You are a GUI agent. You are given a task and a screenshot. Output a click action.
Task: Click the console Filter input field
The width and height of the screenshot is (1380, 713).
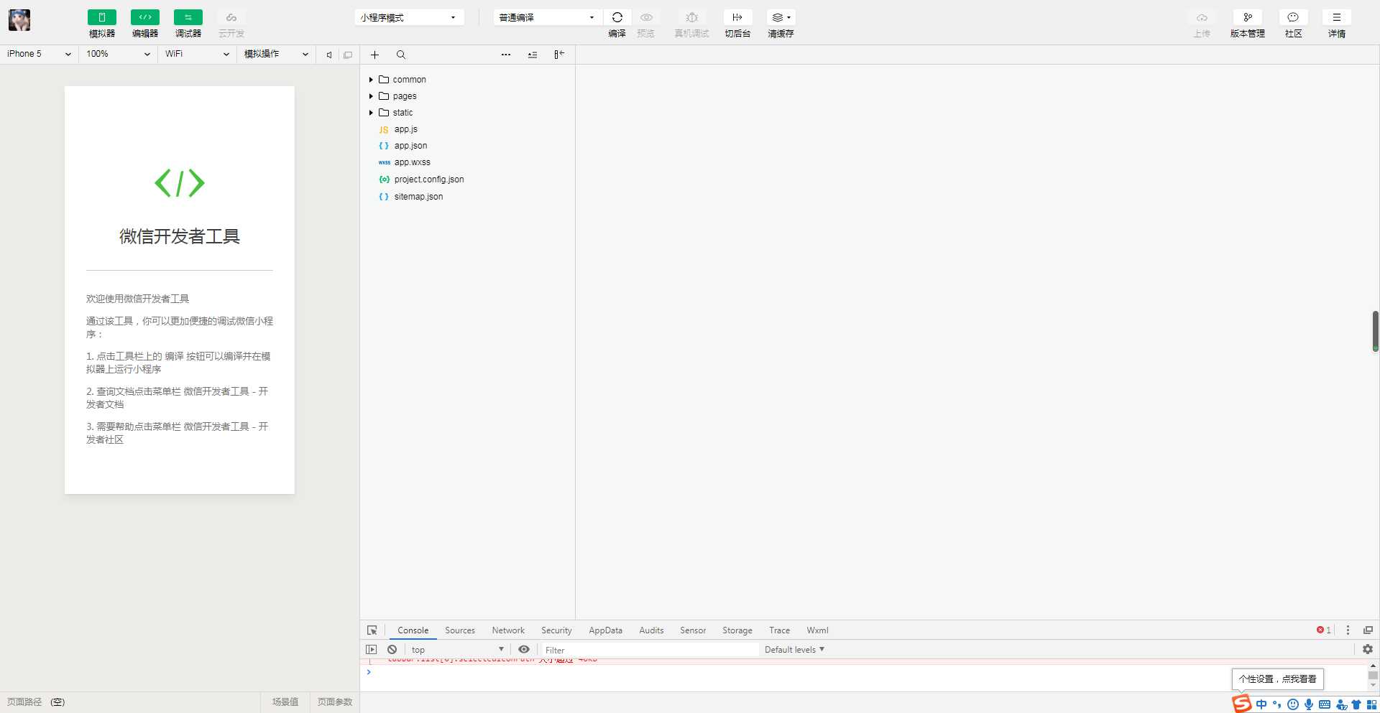tap(650, 650)
